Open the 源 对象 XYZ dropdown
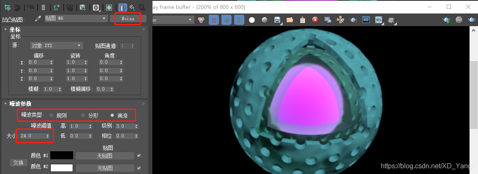This screenshot has width=478, height=174. [57, 46]
